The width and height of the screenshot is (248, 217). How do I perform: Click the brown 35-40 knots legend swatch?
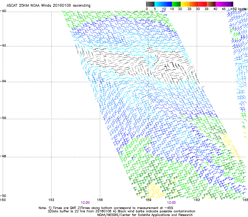pyautogui.click(x=211, y=4)
